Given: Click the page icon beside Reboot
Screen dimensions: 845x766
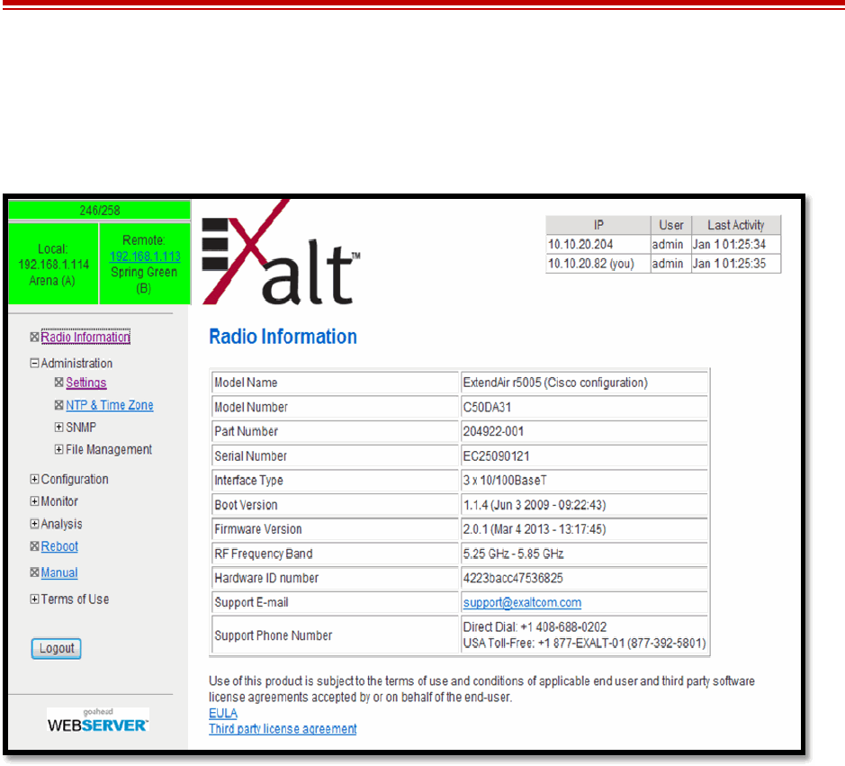Looking at the screenshot, I should click(34, 546).
